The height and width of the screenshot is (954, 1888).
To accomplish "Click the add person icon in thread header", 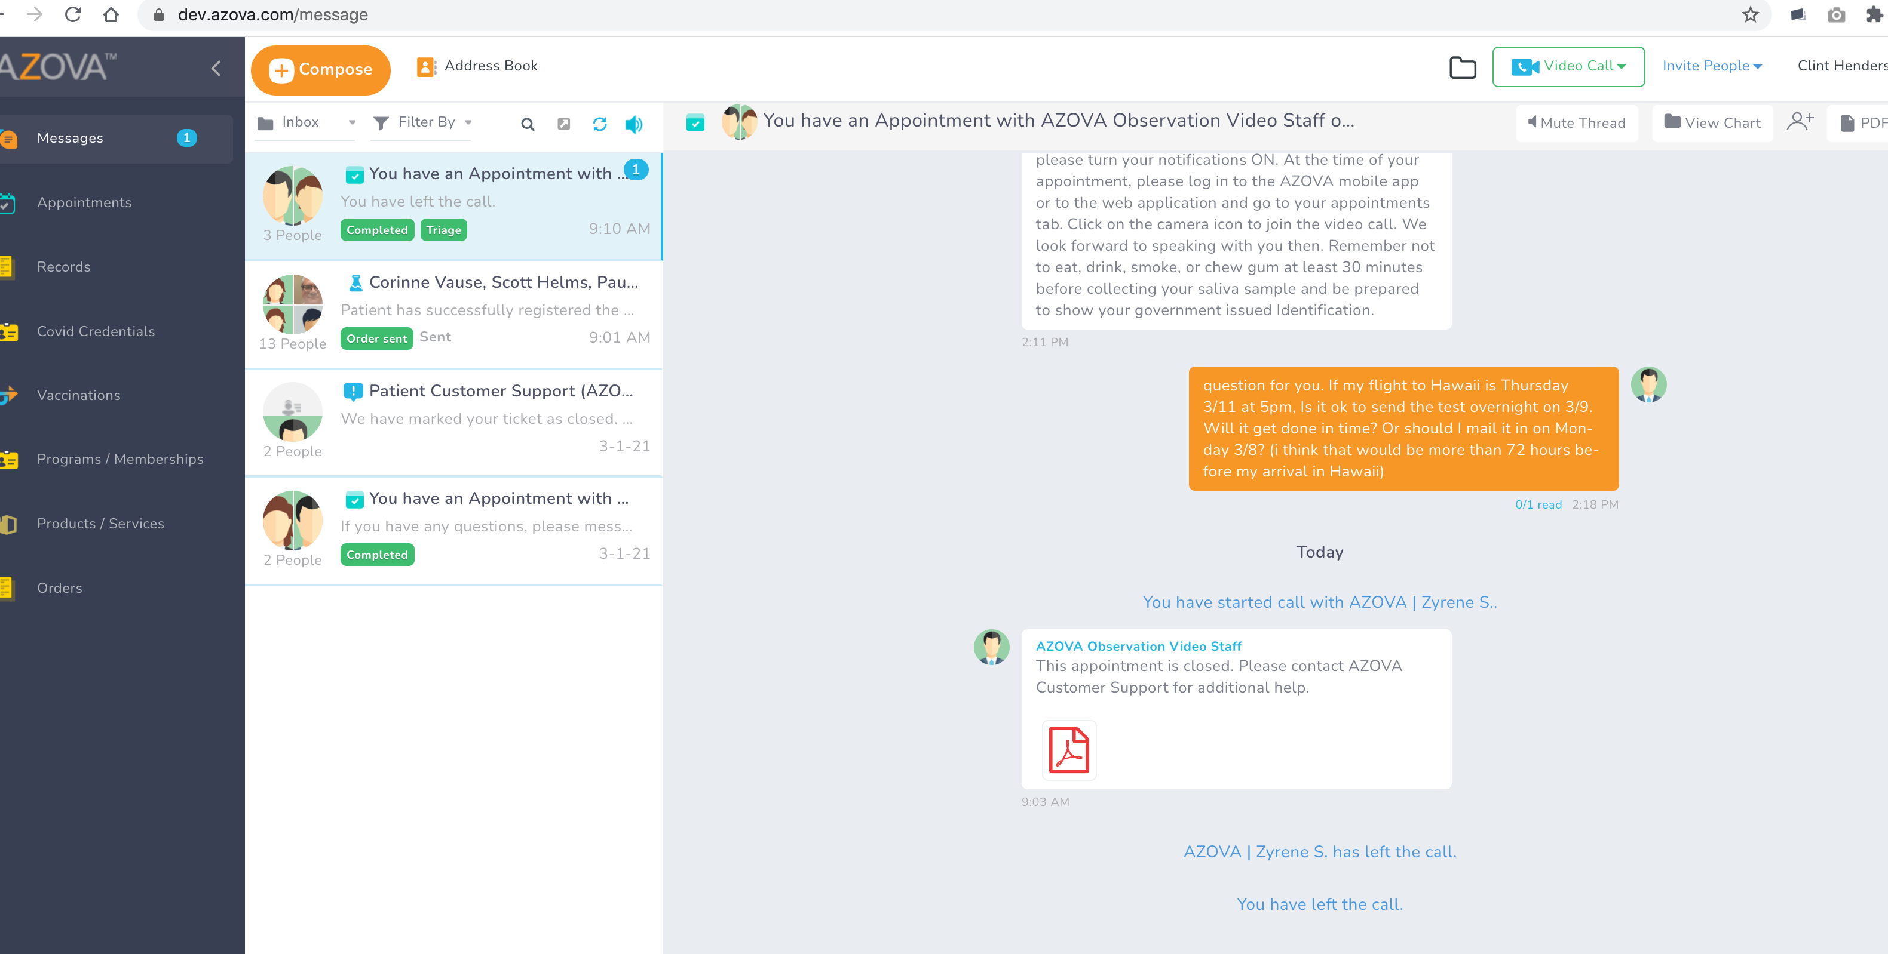I will tap(1800, 122).
